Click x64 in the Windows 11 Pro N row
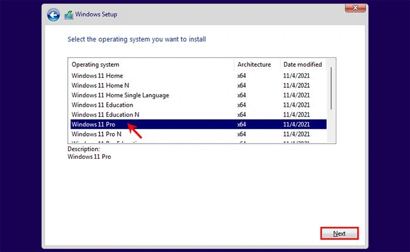 (x=241, y=134)
